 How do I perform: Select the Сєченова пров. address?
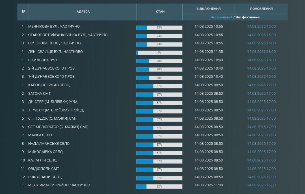[x=54, y=43]
